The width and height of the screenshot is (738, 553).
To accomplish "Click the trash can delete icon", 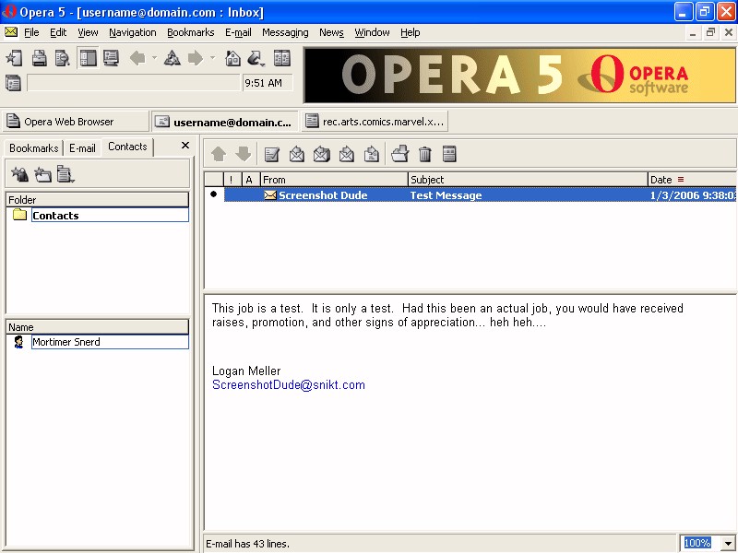I will coord(425,154).
